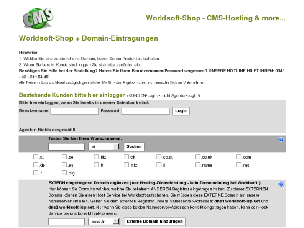Click the LogIn button
Viewport: 304px width, 228px height.
pos(181,111)
